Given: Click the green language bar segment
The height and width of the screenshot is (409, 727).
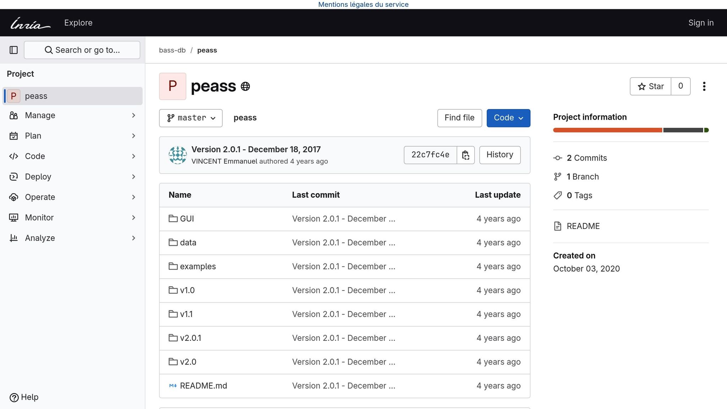Looking at the screenshot, I should (706, 130).
